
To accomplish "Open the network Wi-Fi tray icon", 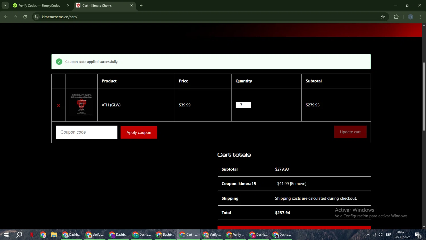I will (375, 235).
